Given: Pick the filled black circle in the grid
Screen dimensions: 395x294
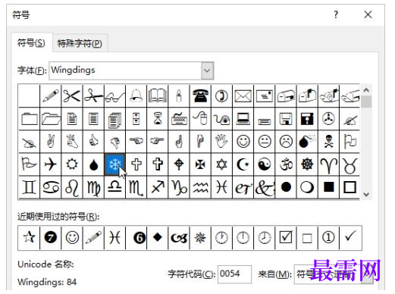Looking at the screenshot, I should tap(286, 187).
